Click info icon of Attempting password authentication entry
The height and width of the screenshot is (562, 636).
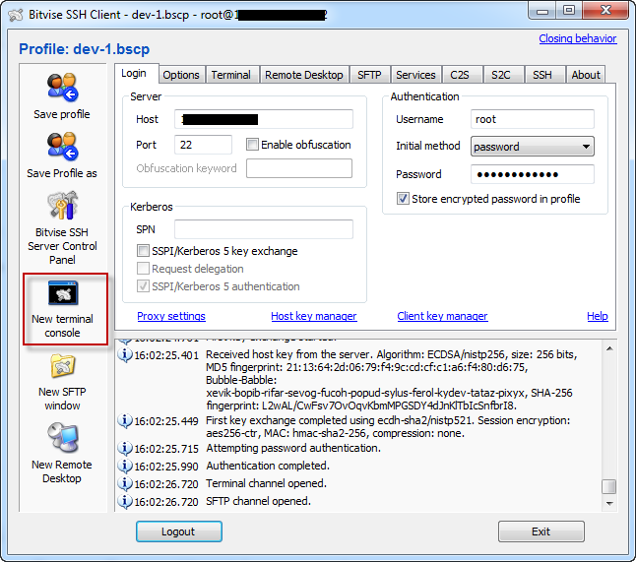(125, 448)
